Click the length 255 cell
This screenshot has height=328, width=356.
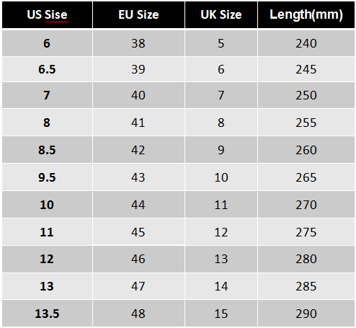(x=306, y=123)
